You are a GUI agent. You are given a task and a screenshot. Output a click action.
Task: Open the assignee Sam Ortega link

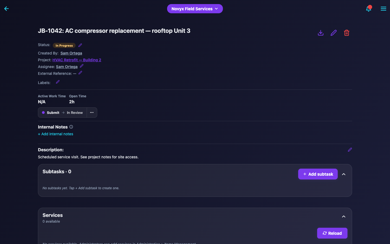click(x=67, y=67)
